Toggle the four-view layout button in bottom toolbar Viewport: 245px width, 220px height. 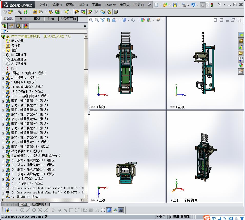point(121,210)
